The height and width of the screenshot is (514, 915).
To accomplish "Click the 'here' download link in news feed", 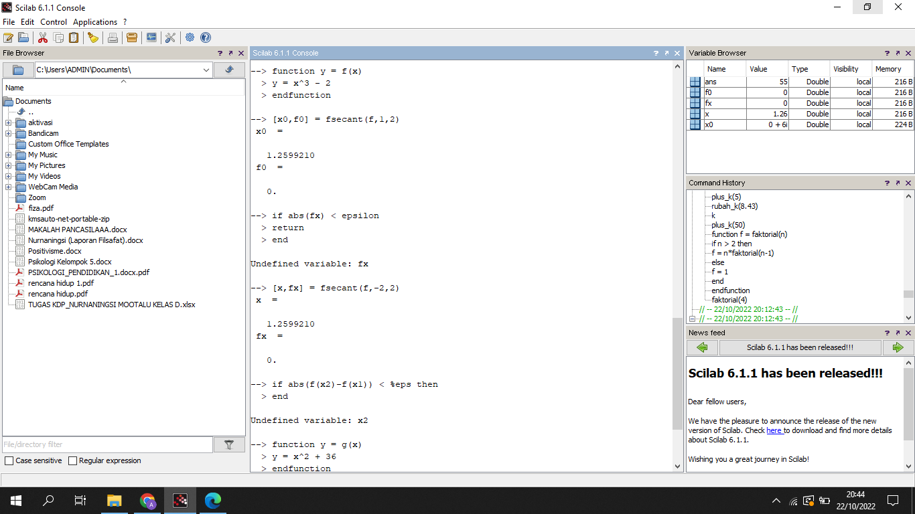I will point(774,430).
